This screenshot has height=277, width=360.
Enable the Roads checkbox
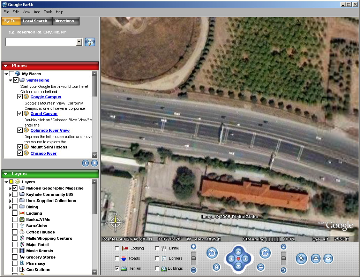pos(117,258)
